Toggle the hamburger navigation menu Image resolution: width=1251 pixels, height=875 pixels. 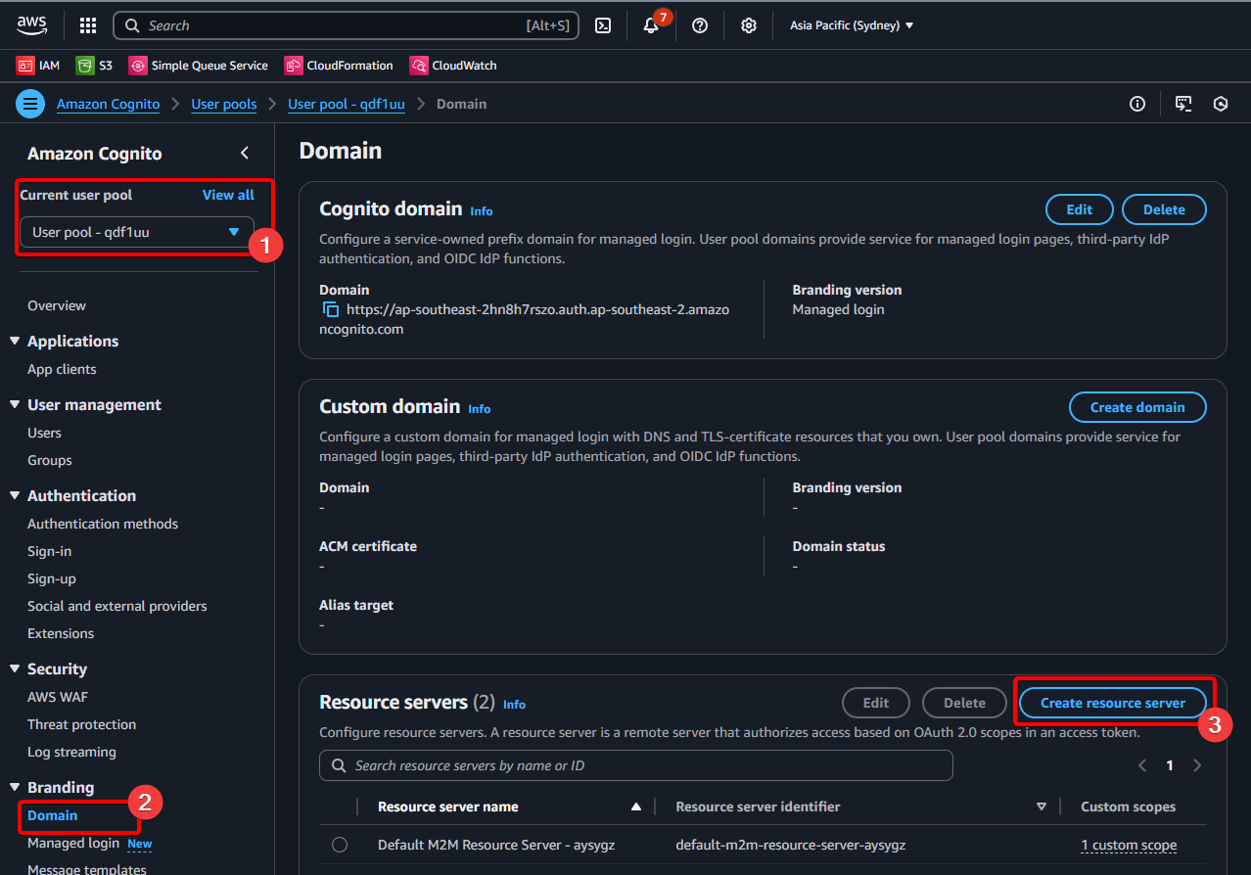(30, 104)
